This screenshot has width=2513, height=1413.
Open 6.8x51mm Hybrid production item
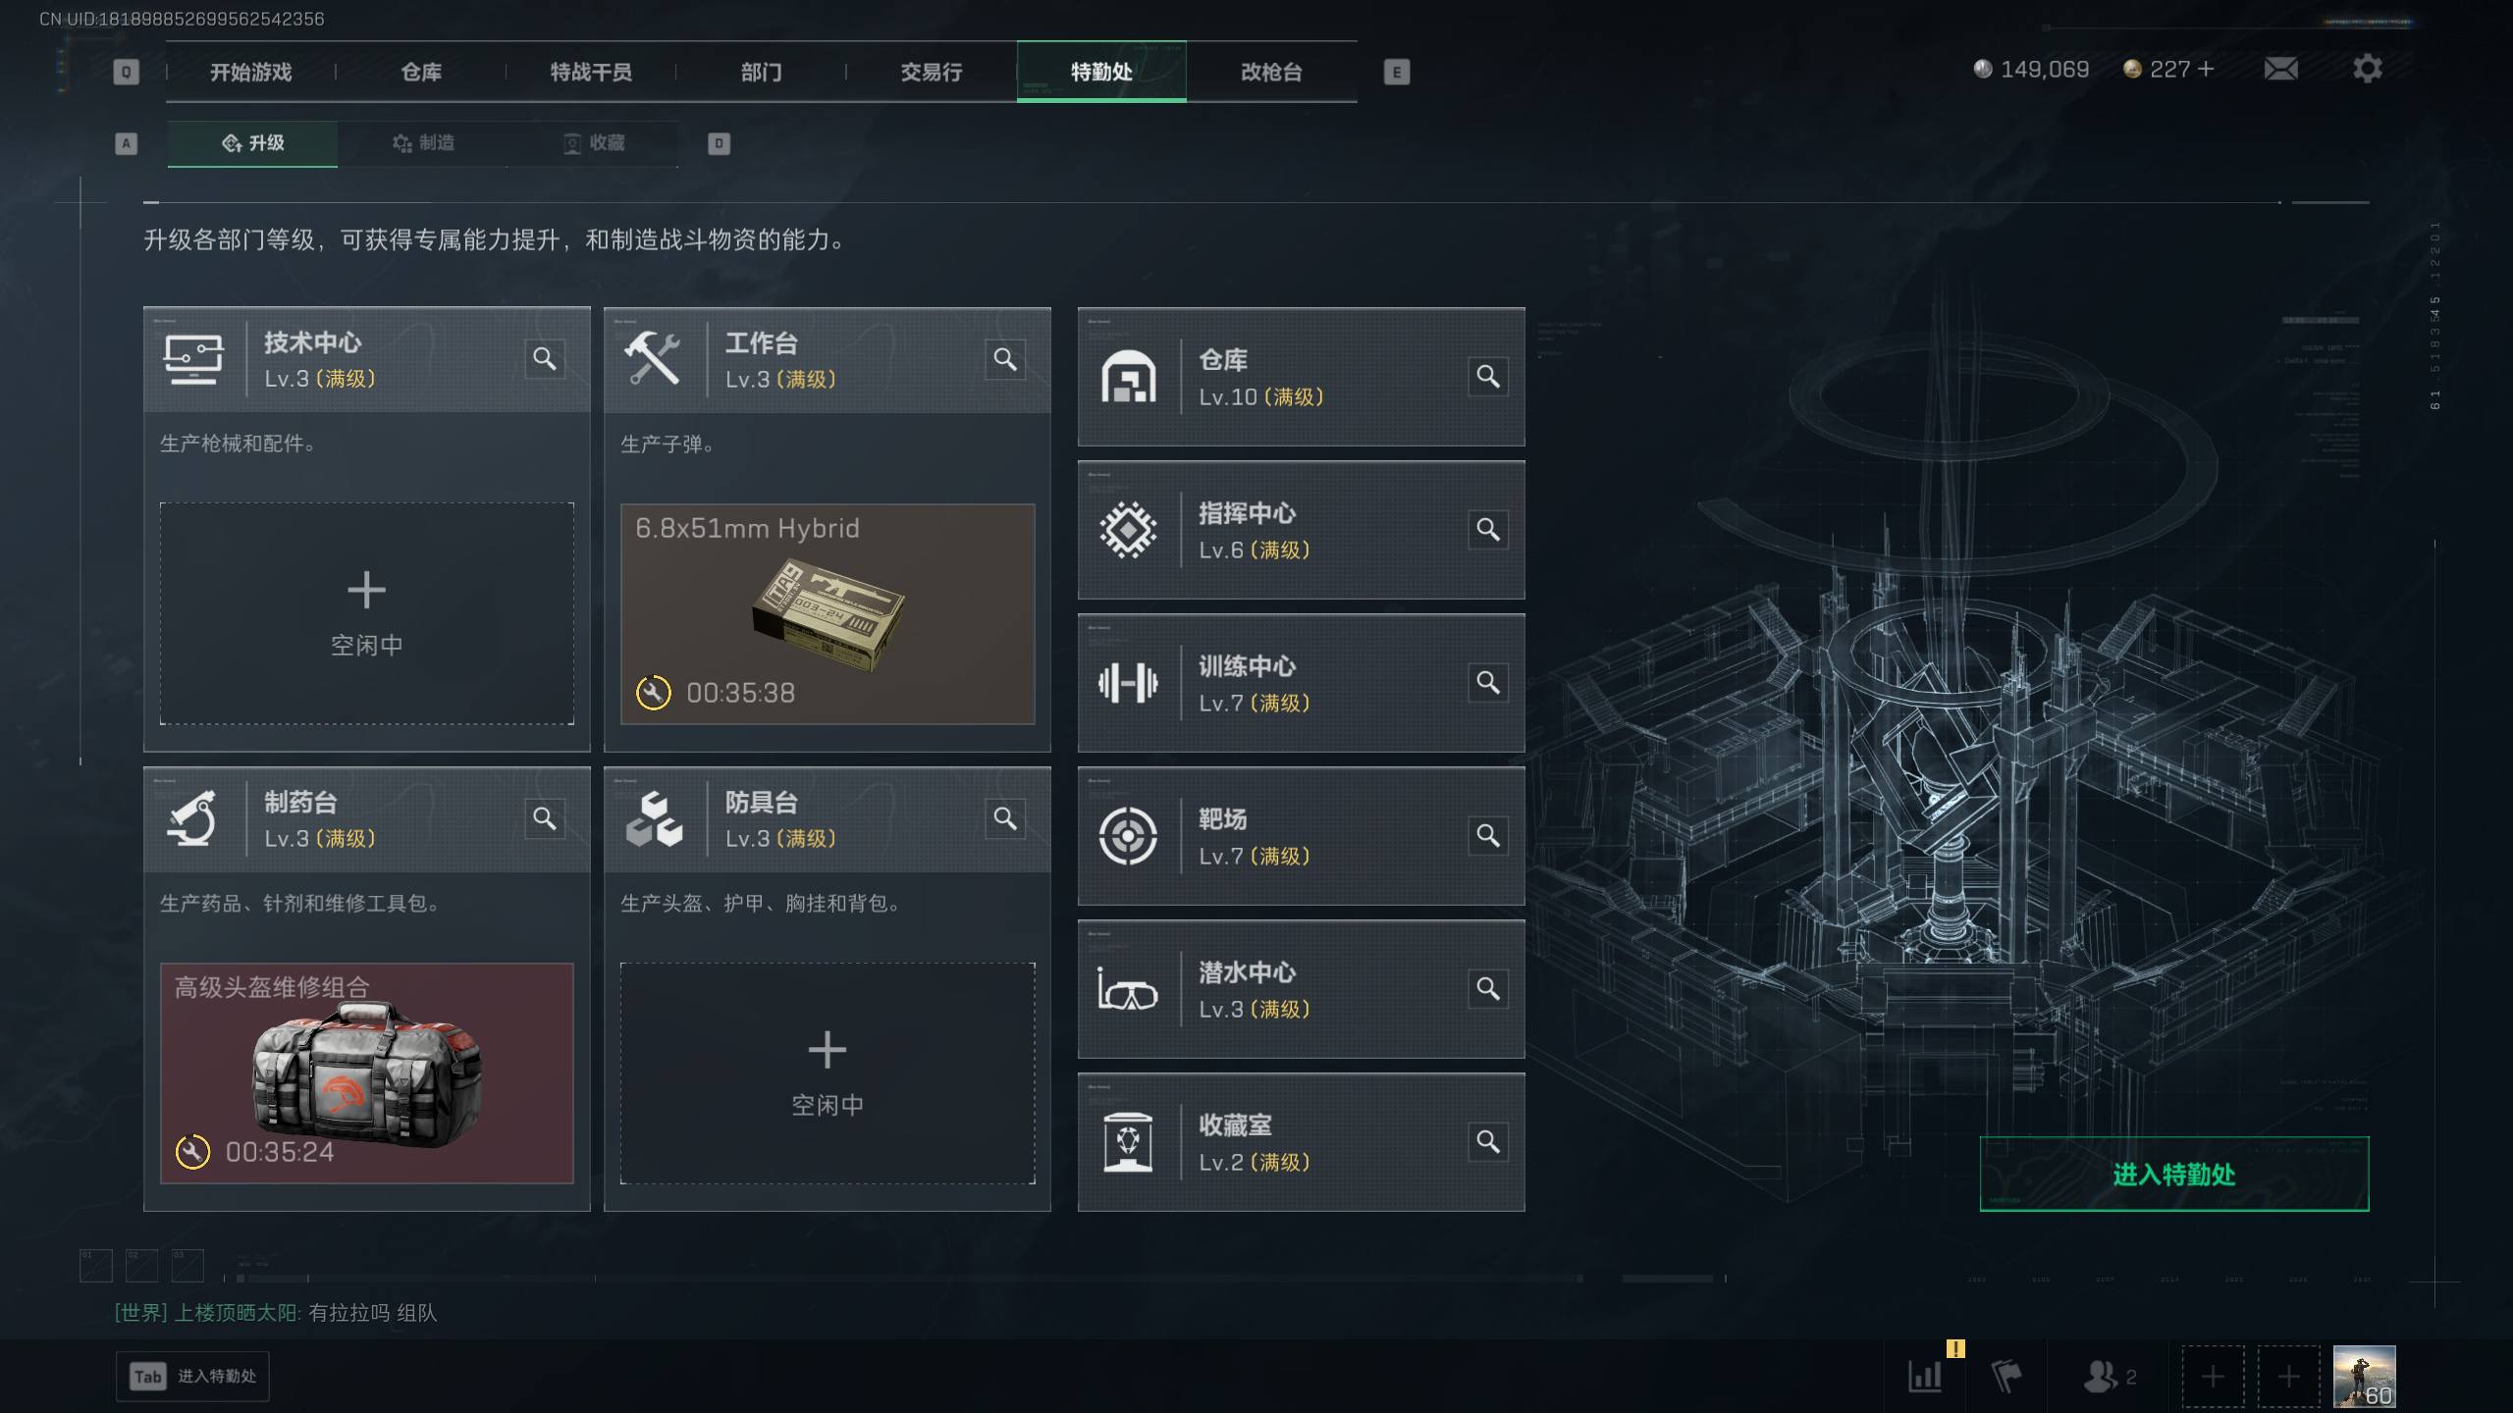tap(827, 614)
